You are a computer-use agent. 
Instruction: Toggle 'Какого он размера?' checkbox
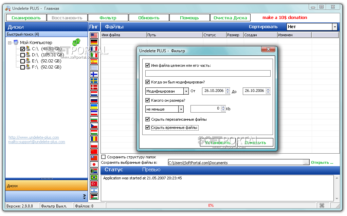coord(148,100)
